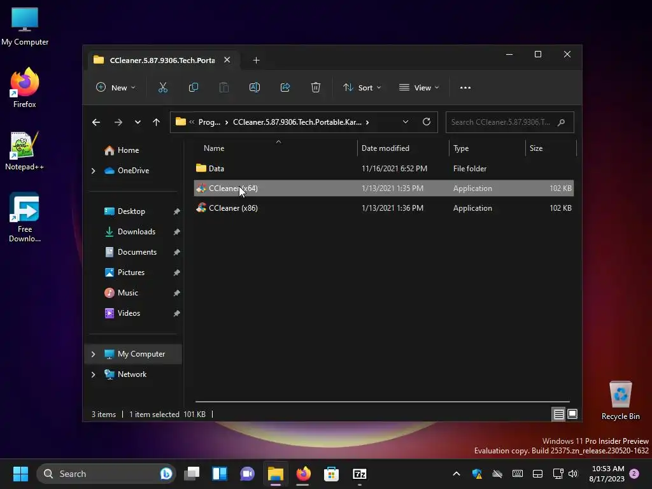Click the Delete trash icon
The height and width of the screenshot is (489, 652).
[x=316, y=87]
